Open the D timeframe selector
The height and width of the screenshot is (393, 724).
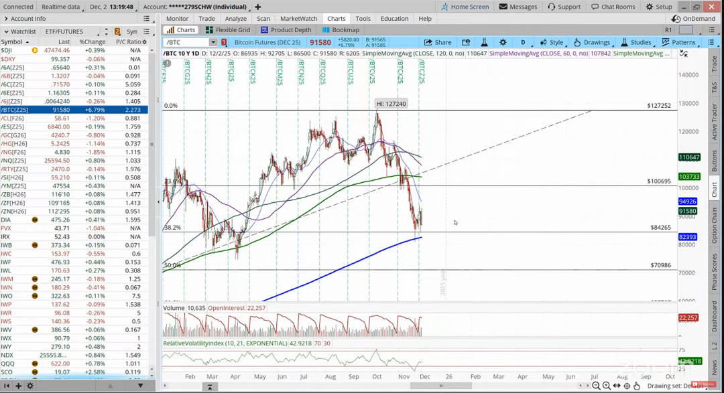(524, 42)
